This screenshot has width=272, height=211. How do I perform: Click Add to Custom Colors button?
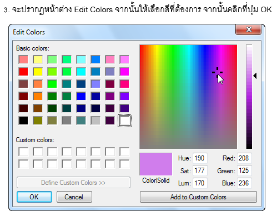198,197
